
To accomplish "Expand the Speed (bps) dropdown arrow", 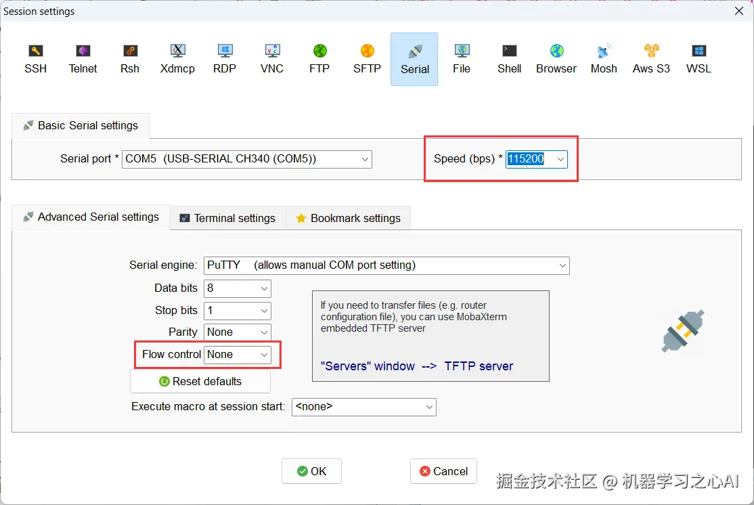I will (560, 159).
